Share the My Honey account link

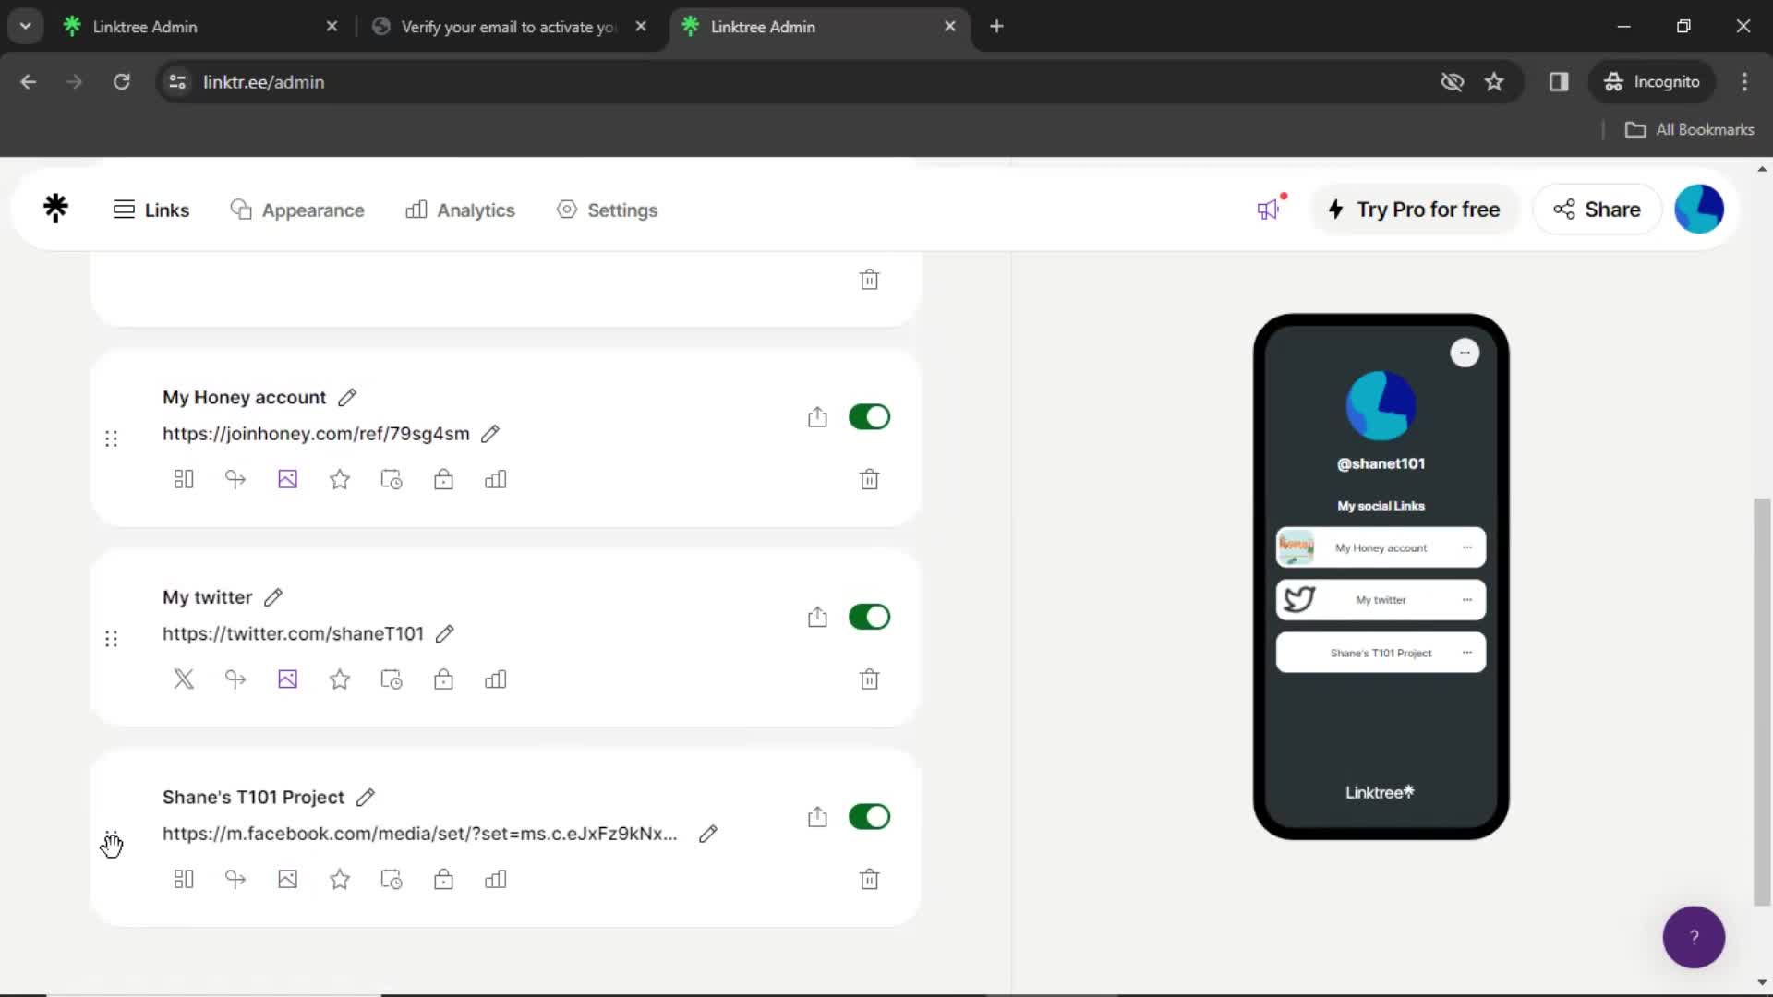pos(817,417)
